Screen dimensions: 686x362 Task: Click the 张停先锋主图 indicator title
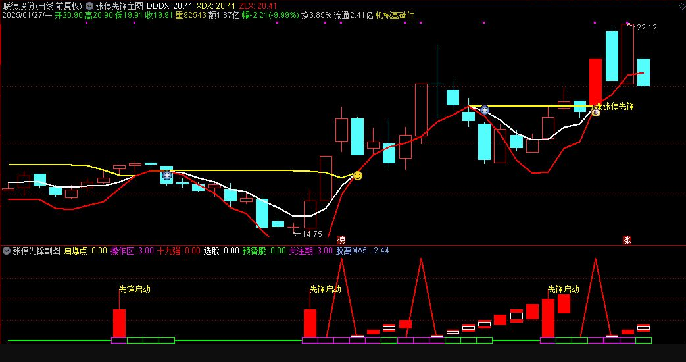pos(120,6)
